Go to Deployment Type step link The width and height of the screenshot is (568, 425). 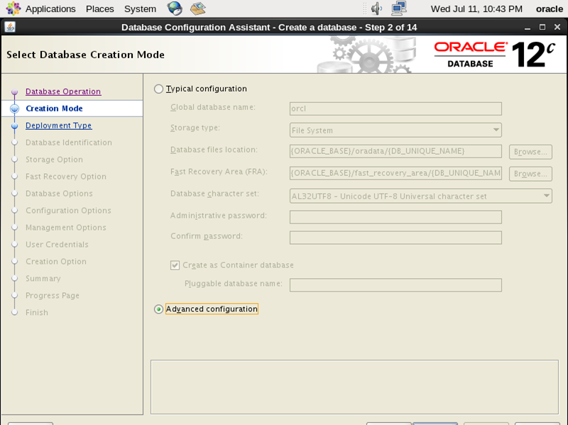[x=58, y=126]
